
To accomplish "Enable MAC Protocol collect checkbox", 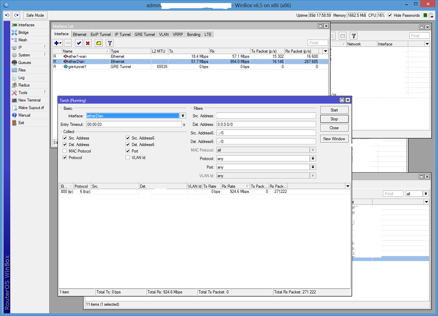I will click(x=65, y=151).
